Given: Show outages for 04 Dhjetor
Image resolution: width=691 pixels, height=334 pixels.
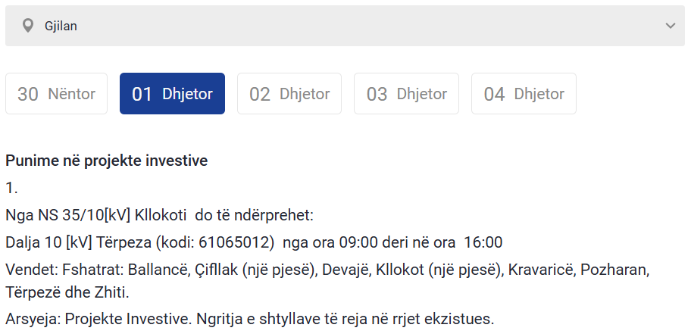Looking at the screenshot, I should click(x=524, y=94).
